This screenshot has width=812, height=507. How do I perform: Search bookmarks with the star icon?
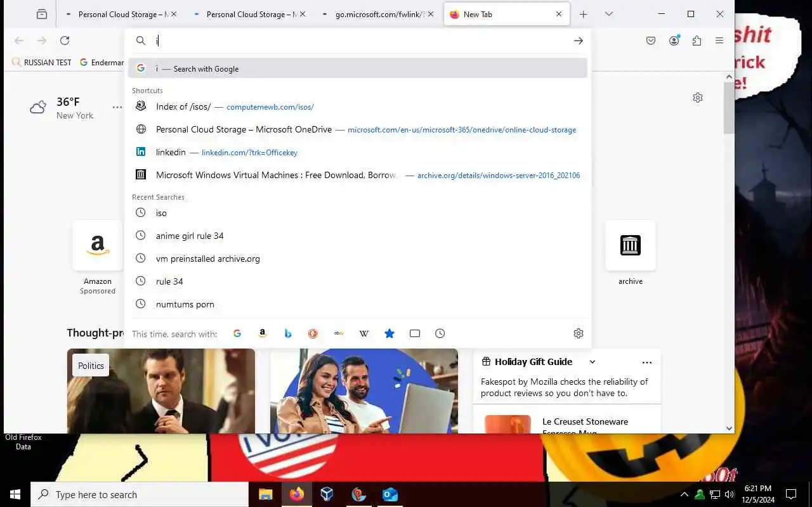coord(390,333)
